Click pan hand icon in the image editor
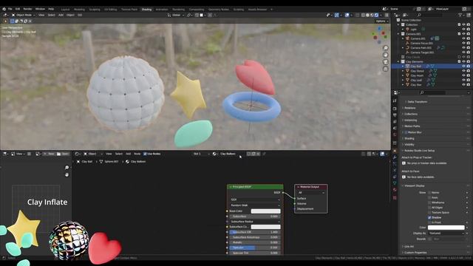473x266 pixels. (x=67, y=174)
